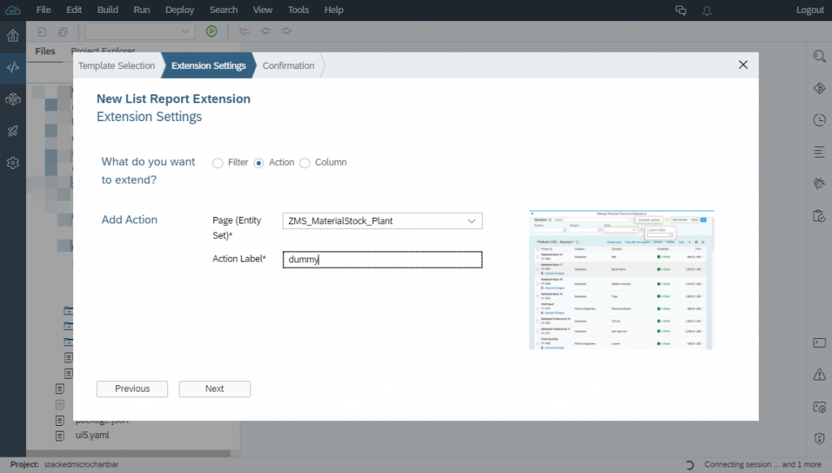Click the navigate forward arrow icon

click(x=287, y=32)
